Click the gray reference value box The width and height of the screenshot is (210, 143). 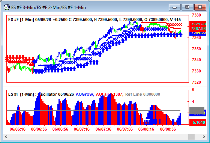[197, 110]
